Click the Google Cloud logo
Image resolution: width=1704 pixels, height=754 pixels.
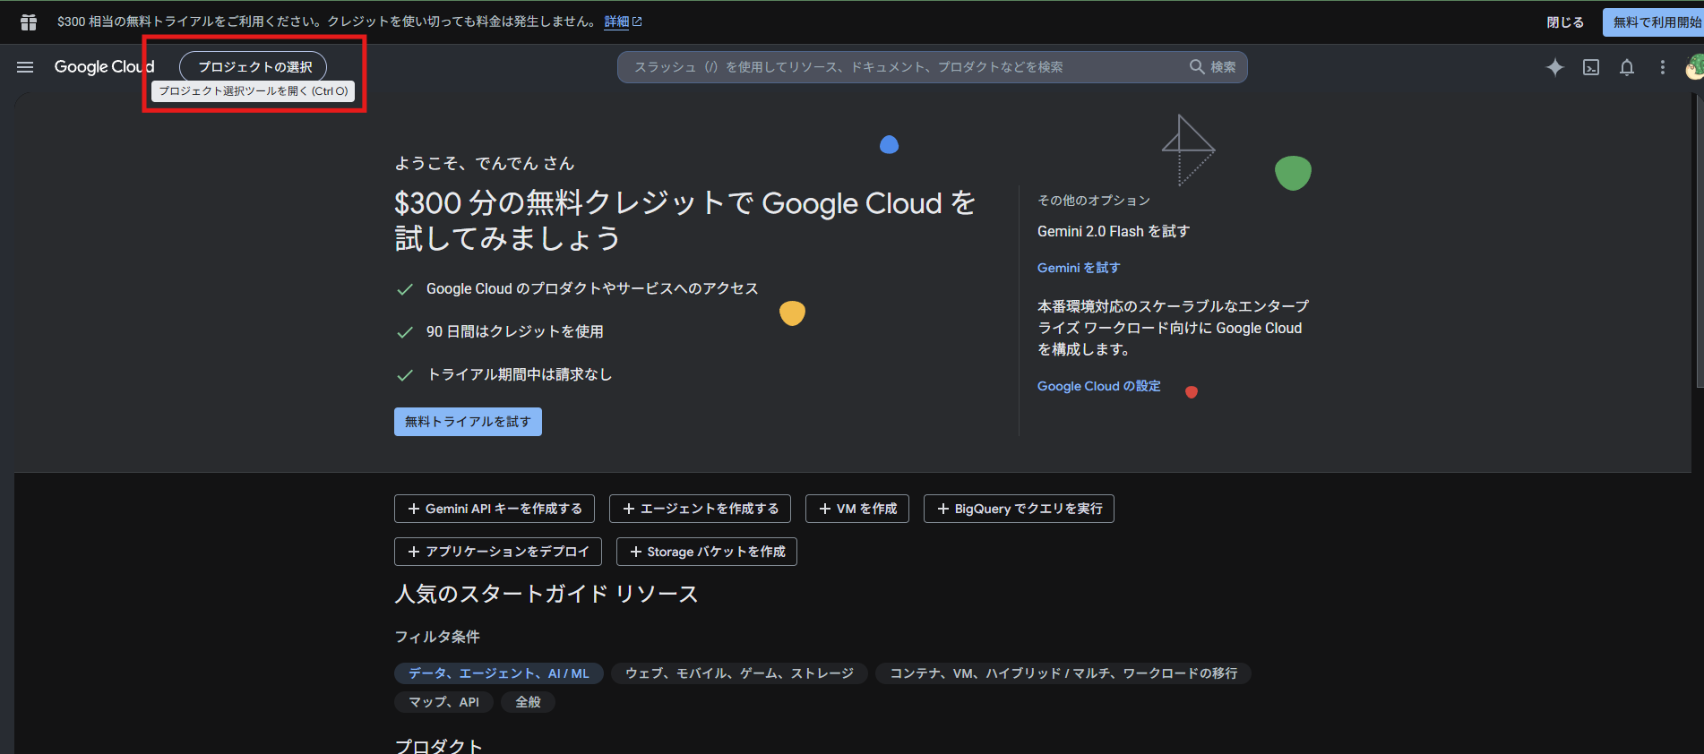click(x=104, y=67)
